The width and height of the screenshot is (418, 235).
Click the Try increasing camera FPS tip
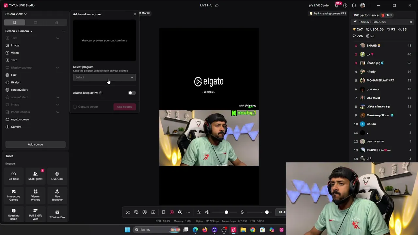click(328, 13)
